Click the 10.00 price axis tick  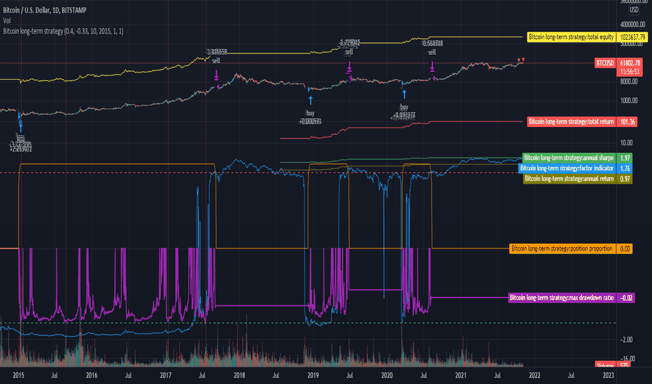(x=626, y=143)
